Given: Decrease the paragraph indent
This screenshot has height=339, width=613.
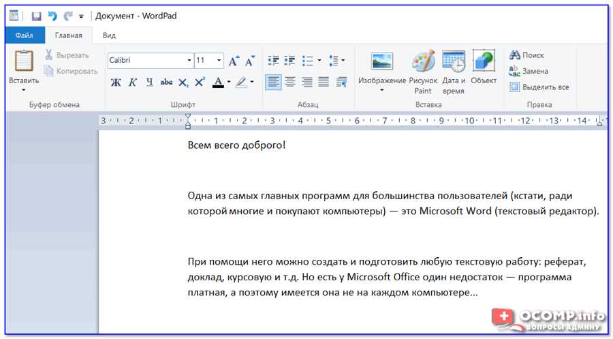Looking at the screenshot, I should pos(273,61).
